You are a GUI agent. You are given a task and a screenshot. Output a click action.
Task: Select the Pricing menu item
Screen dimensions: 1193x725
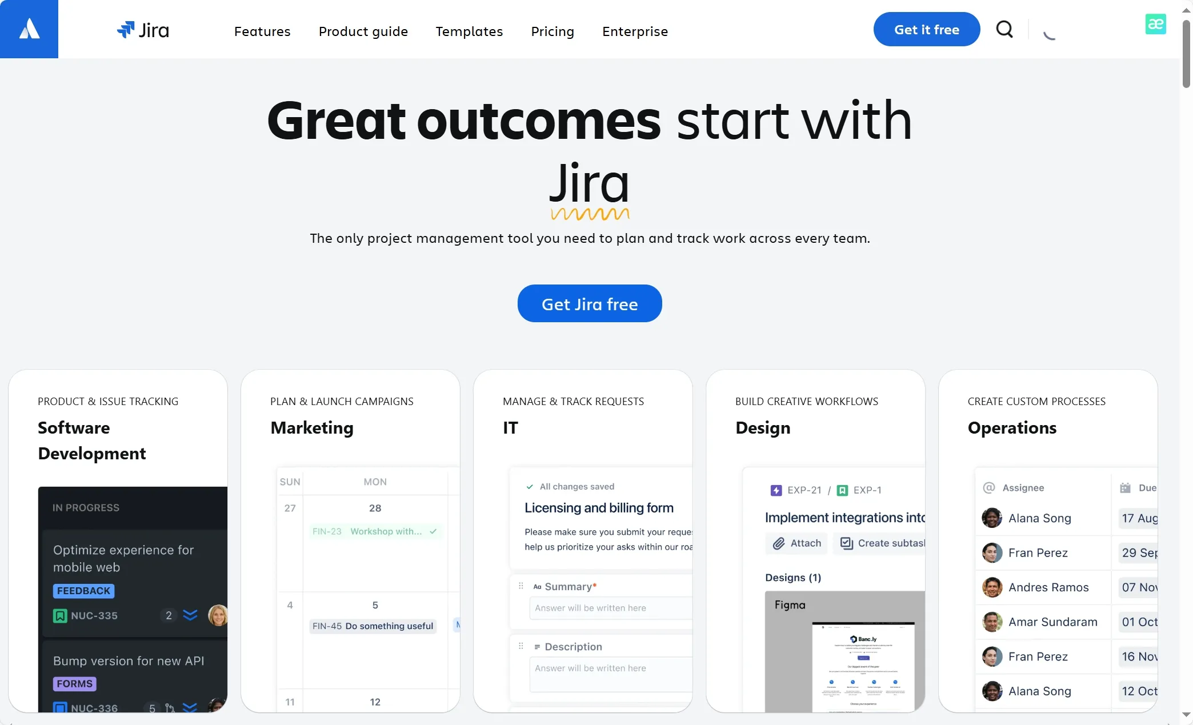click(x=553, y=31)
